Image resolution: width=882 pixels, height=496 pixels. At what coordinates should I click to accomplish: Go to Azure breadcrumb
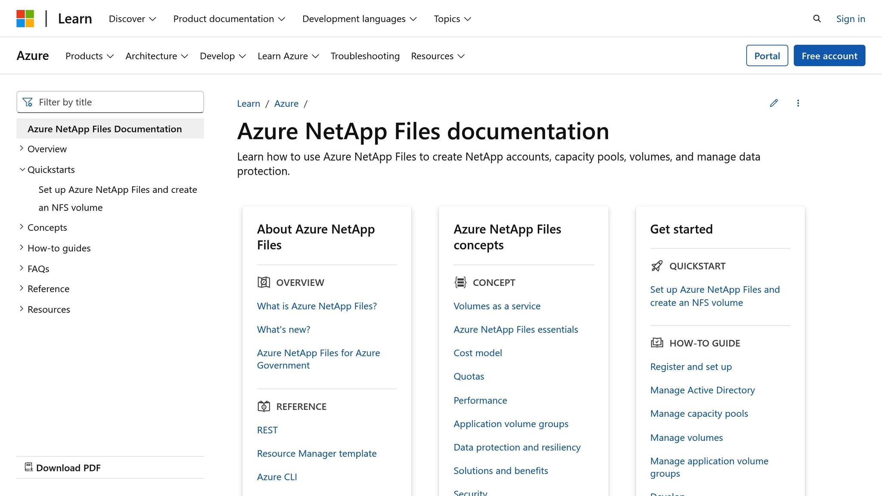(286, 103)
